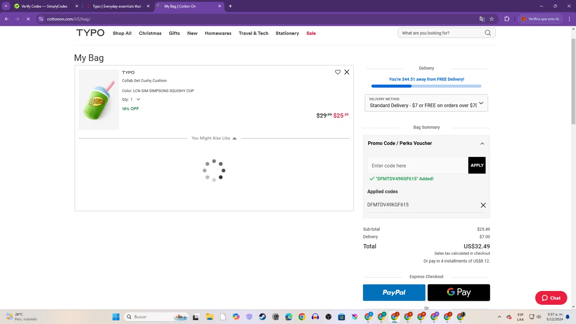Check out with PayPal
The image size is (576, 324).
pos(394,293)
